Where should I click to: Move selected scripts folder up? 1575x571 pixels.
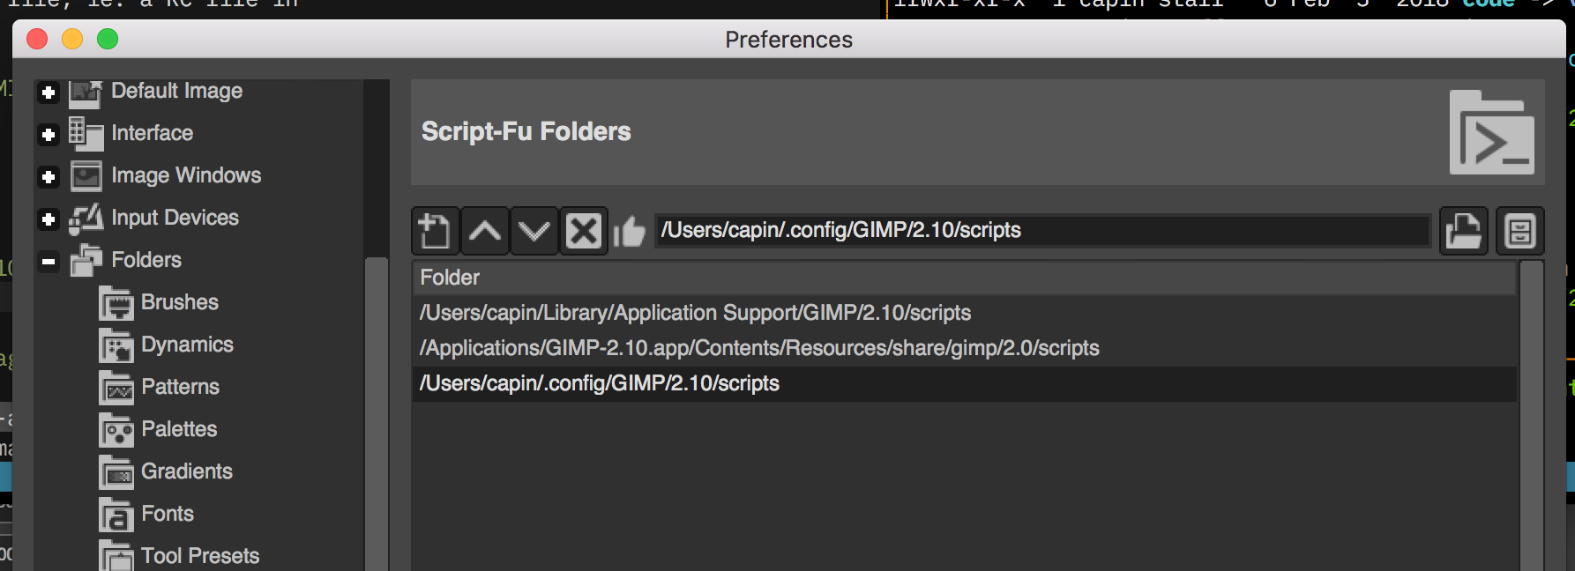(483, 231)
